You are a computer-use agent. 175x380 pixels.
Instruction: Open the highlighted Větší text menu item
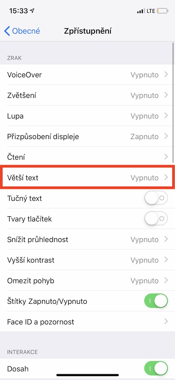click(87, 178)
